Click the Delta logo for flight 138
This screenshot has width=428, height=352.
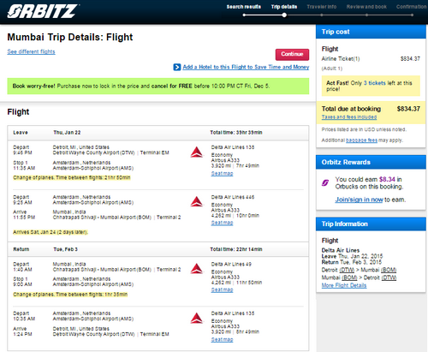[x=197, y=152]
